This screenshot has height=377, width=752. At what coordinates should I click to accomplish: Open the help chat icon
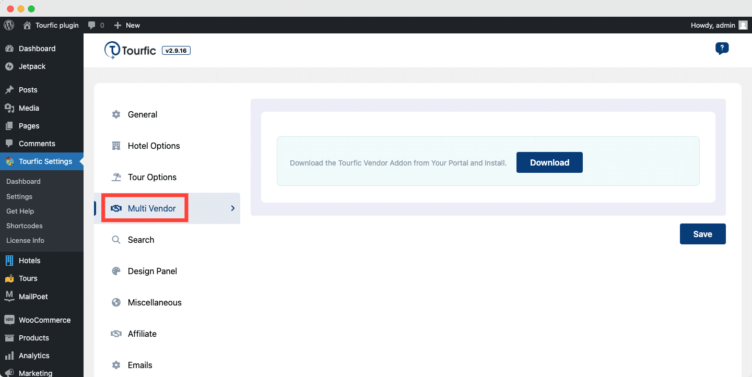pyautogui.click(x=722, y=48)
